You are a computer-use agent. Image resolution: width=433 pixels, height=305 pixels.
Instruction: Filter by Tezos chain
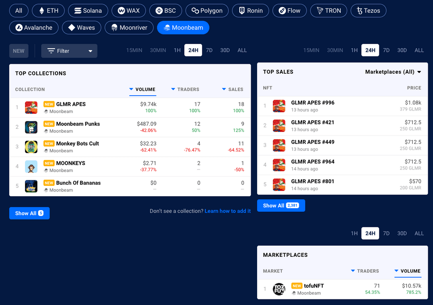pos(369,11)
